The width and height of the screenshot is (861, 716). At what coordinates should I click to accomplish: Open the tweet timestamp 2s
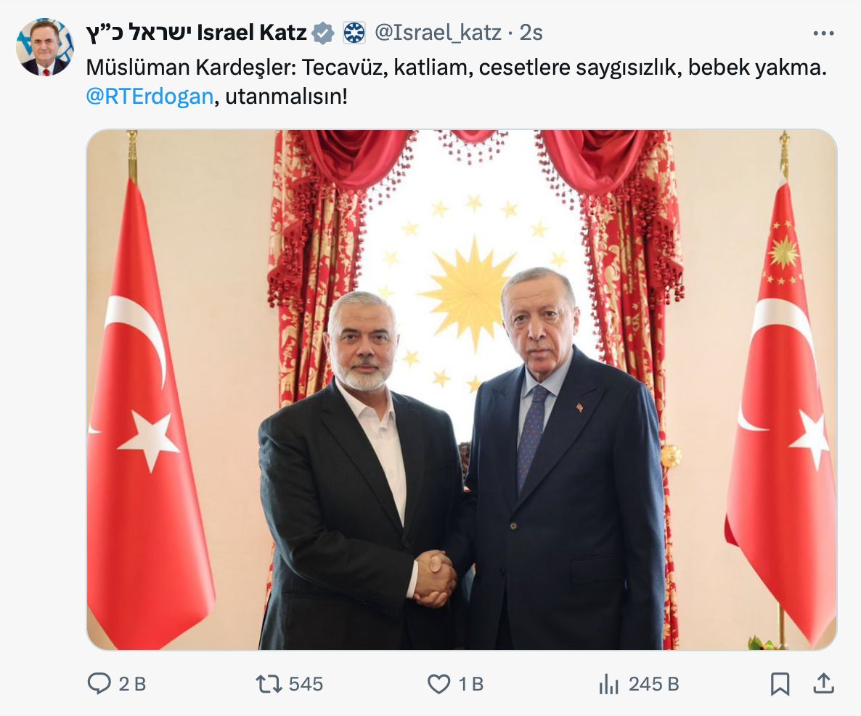[531, 33]
